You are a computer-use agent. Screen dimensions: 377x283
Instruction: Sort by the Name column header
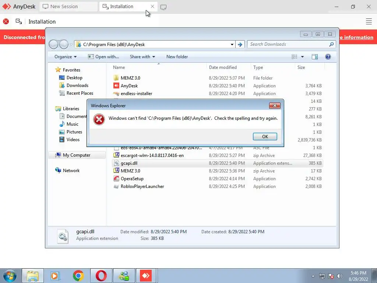click(119, 67)
